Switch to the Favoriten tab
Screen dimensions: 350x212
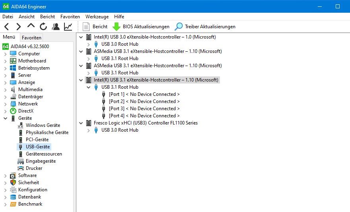click(x=31, y=38)
